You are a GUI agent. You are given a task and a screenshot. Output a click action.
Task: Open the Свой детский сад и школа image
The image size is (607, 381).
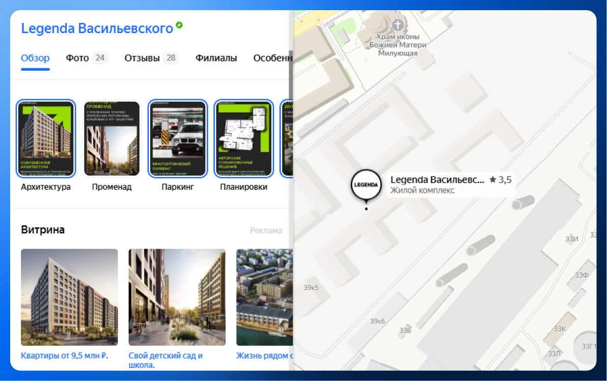(x=177, y=297)
